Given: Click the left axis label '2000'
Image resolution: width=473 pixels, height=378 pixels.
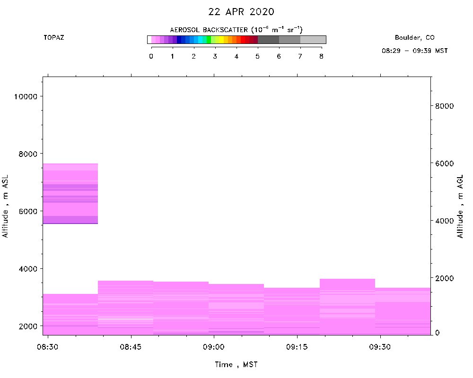Looking at the screenshot, I should pos(28,326).
